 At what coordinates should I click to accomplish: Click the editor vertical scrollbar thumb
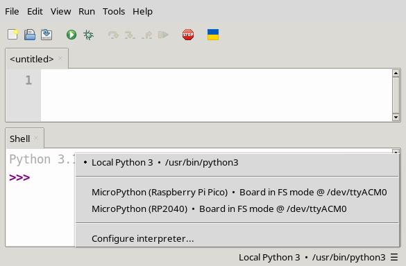[x=396, y=95]
